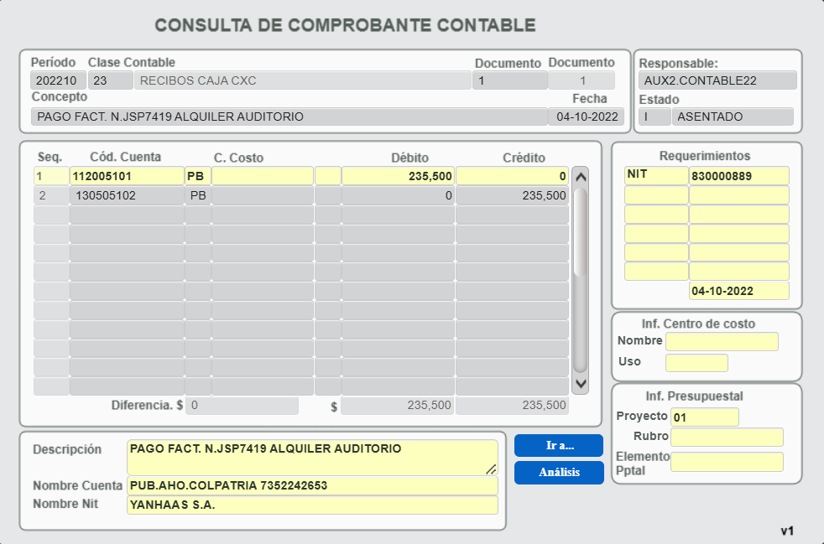This screenshot has height=544, width=824.
Task: Click the Débito total field 235,500
Action: 397,406
